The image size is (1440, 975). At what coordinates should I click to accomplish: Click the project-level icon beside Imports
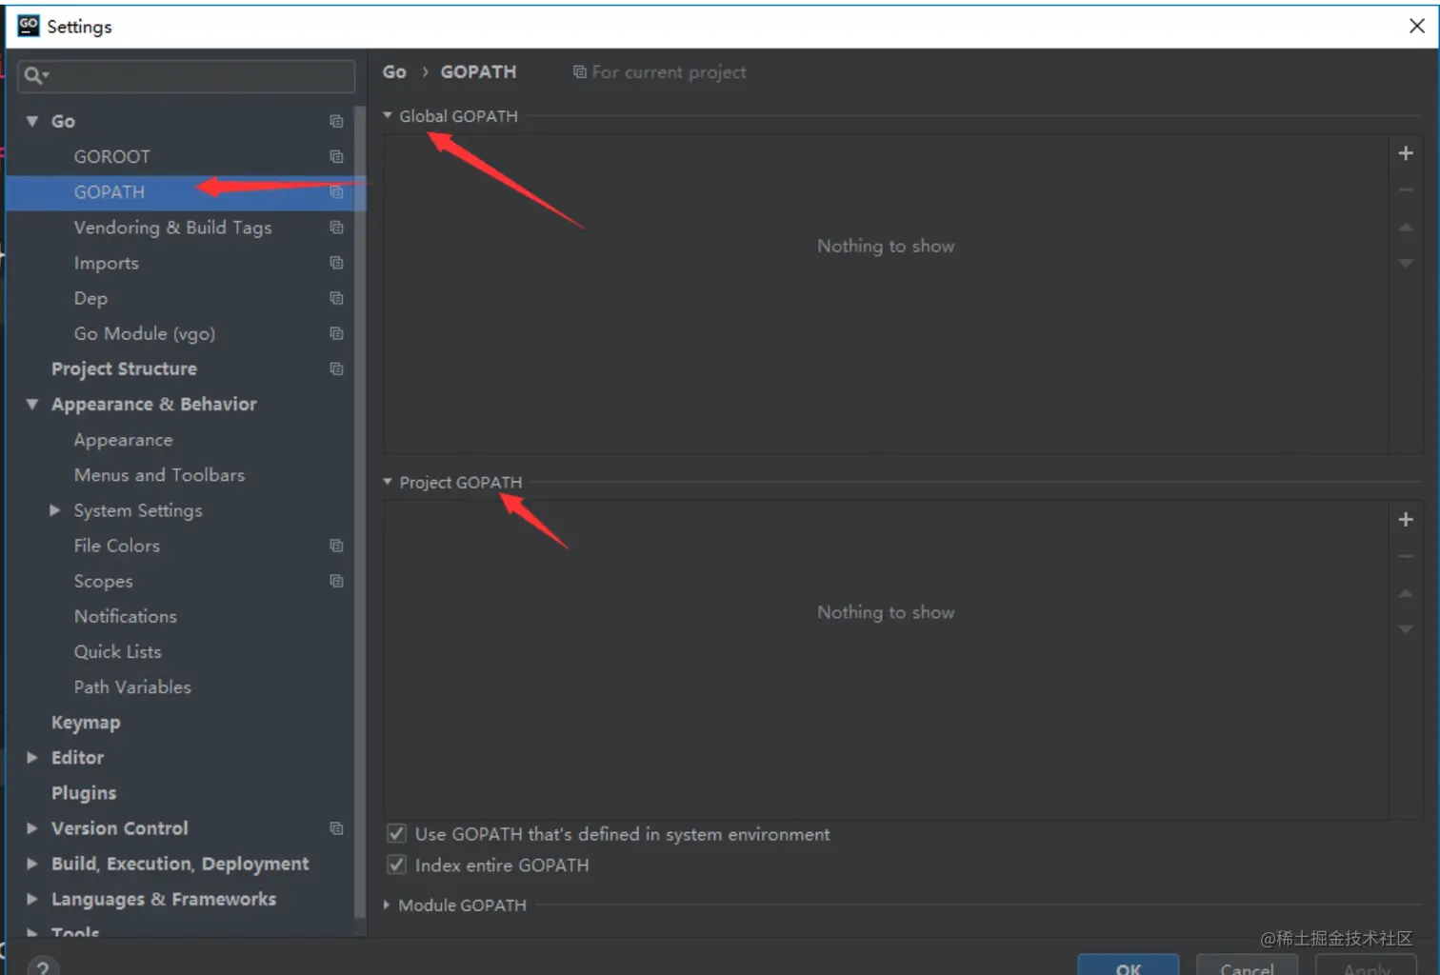click(336, 263)
